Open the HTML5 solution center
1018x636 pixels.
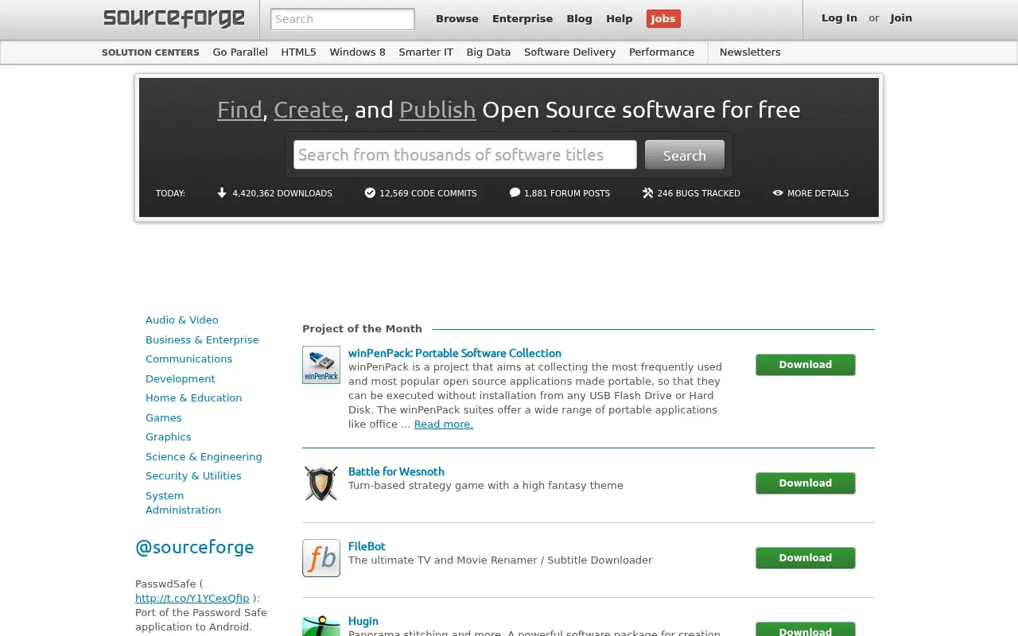pyautogui.click(x=298, y=52)
